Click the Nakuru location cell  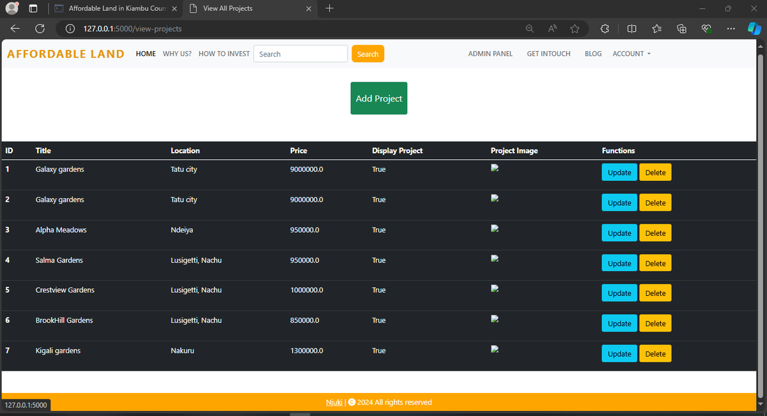click(182, 351)
